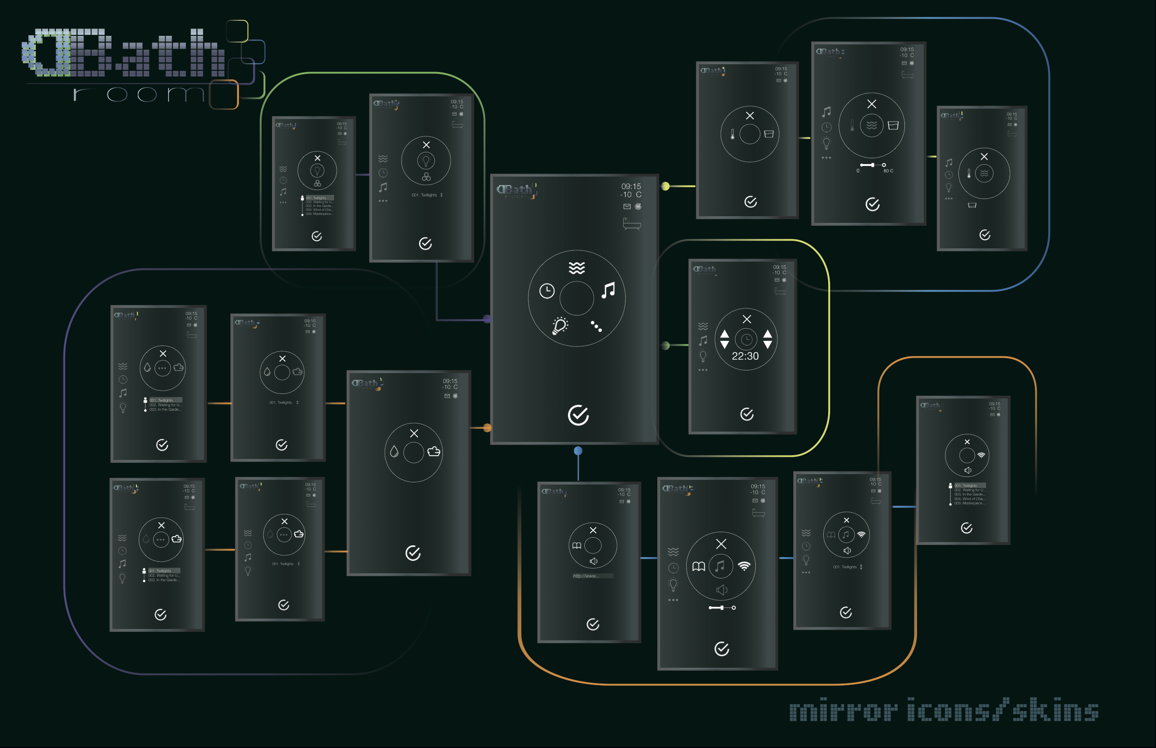Click the basin icon on the 0-80 C slider screen
This screenshot has width=1156, height=748.
893,125
